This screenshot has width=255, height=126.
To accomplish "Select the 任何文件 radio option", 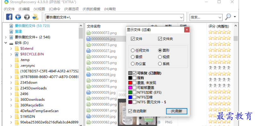I will pyautogui.click(x=133, y=50).
